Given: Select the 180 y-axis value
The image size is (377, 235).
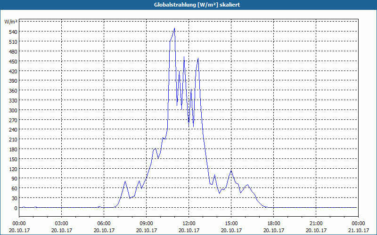Looking at the screenshot, I should click(13, 149).
